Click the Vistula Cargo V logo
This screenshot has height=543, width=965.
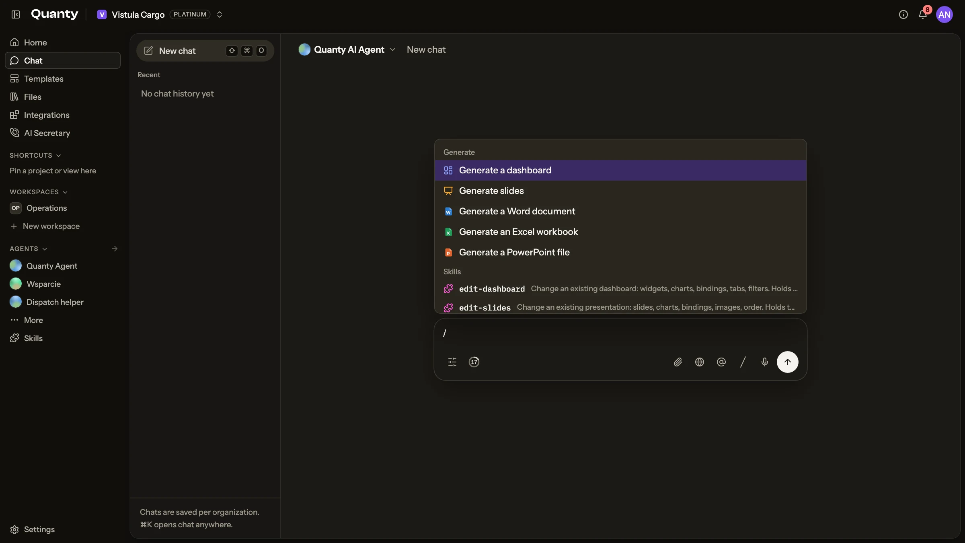point(102,14)
